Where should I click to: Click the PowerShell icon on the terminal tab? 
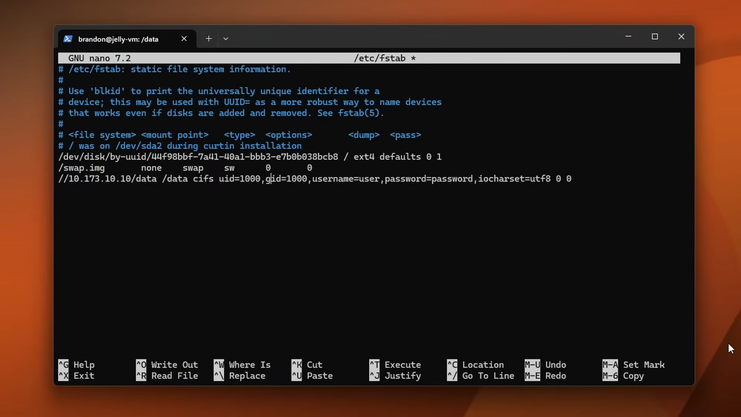coord(68,39)
